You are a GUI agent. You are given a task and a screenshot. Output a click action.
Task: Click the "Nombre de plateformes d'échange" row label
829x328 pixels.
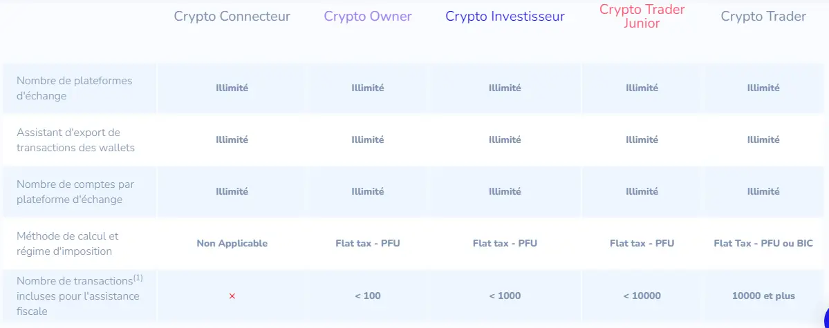pyautogui.click(x=74, y=88)
